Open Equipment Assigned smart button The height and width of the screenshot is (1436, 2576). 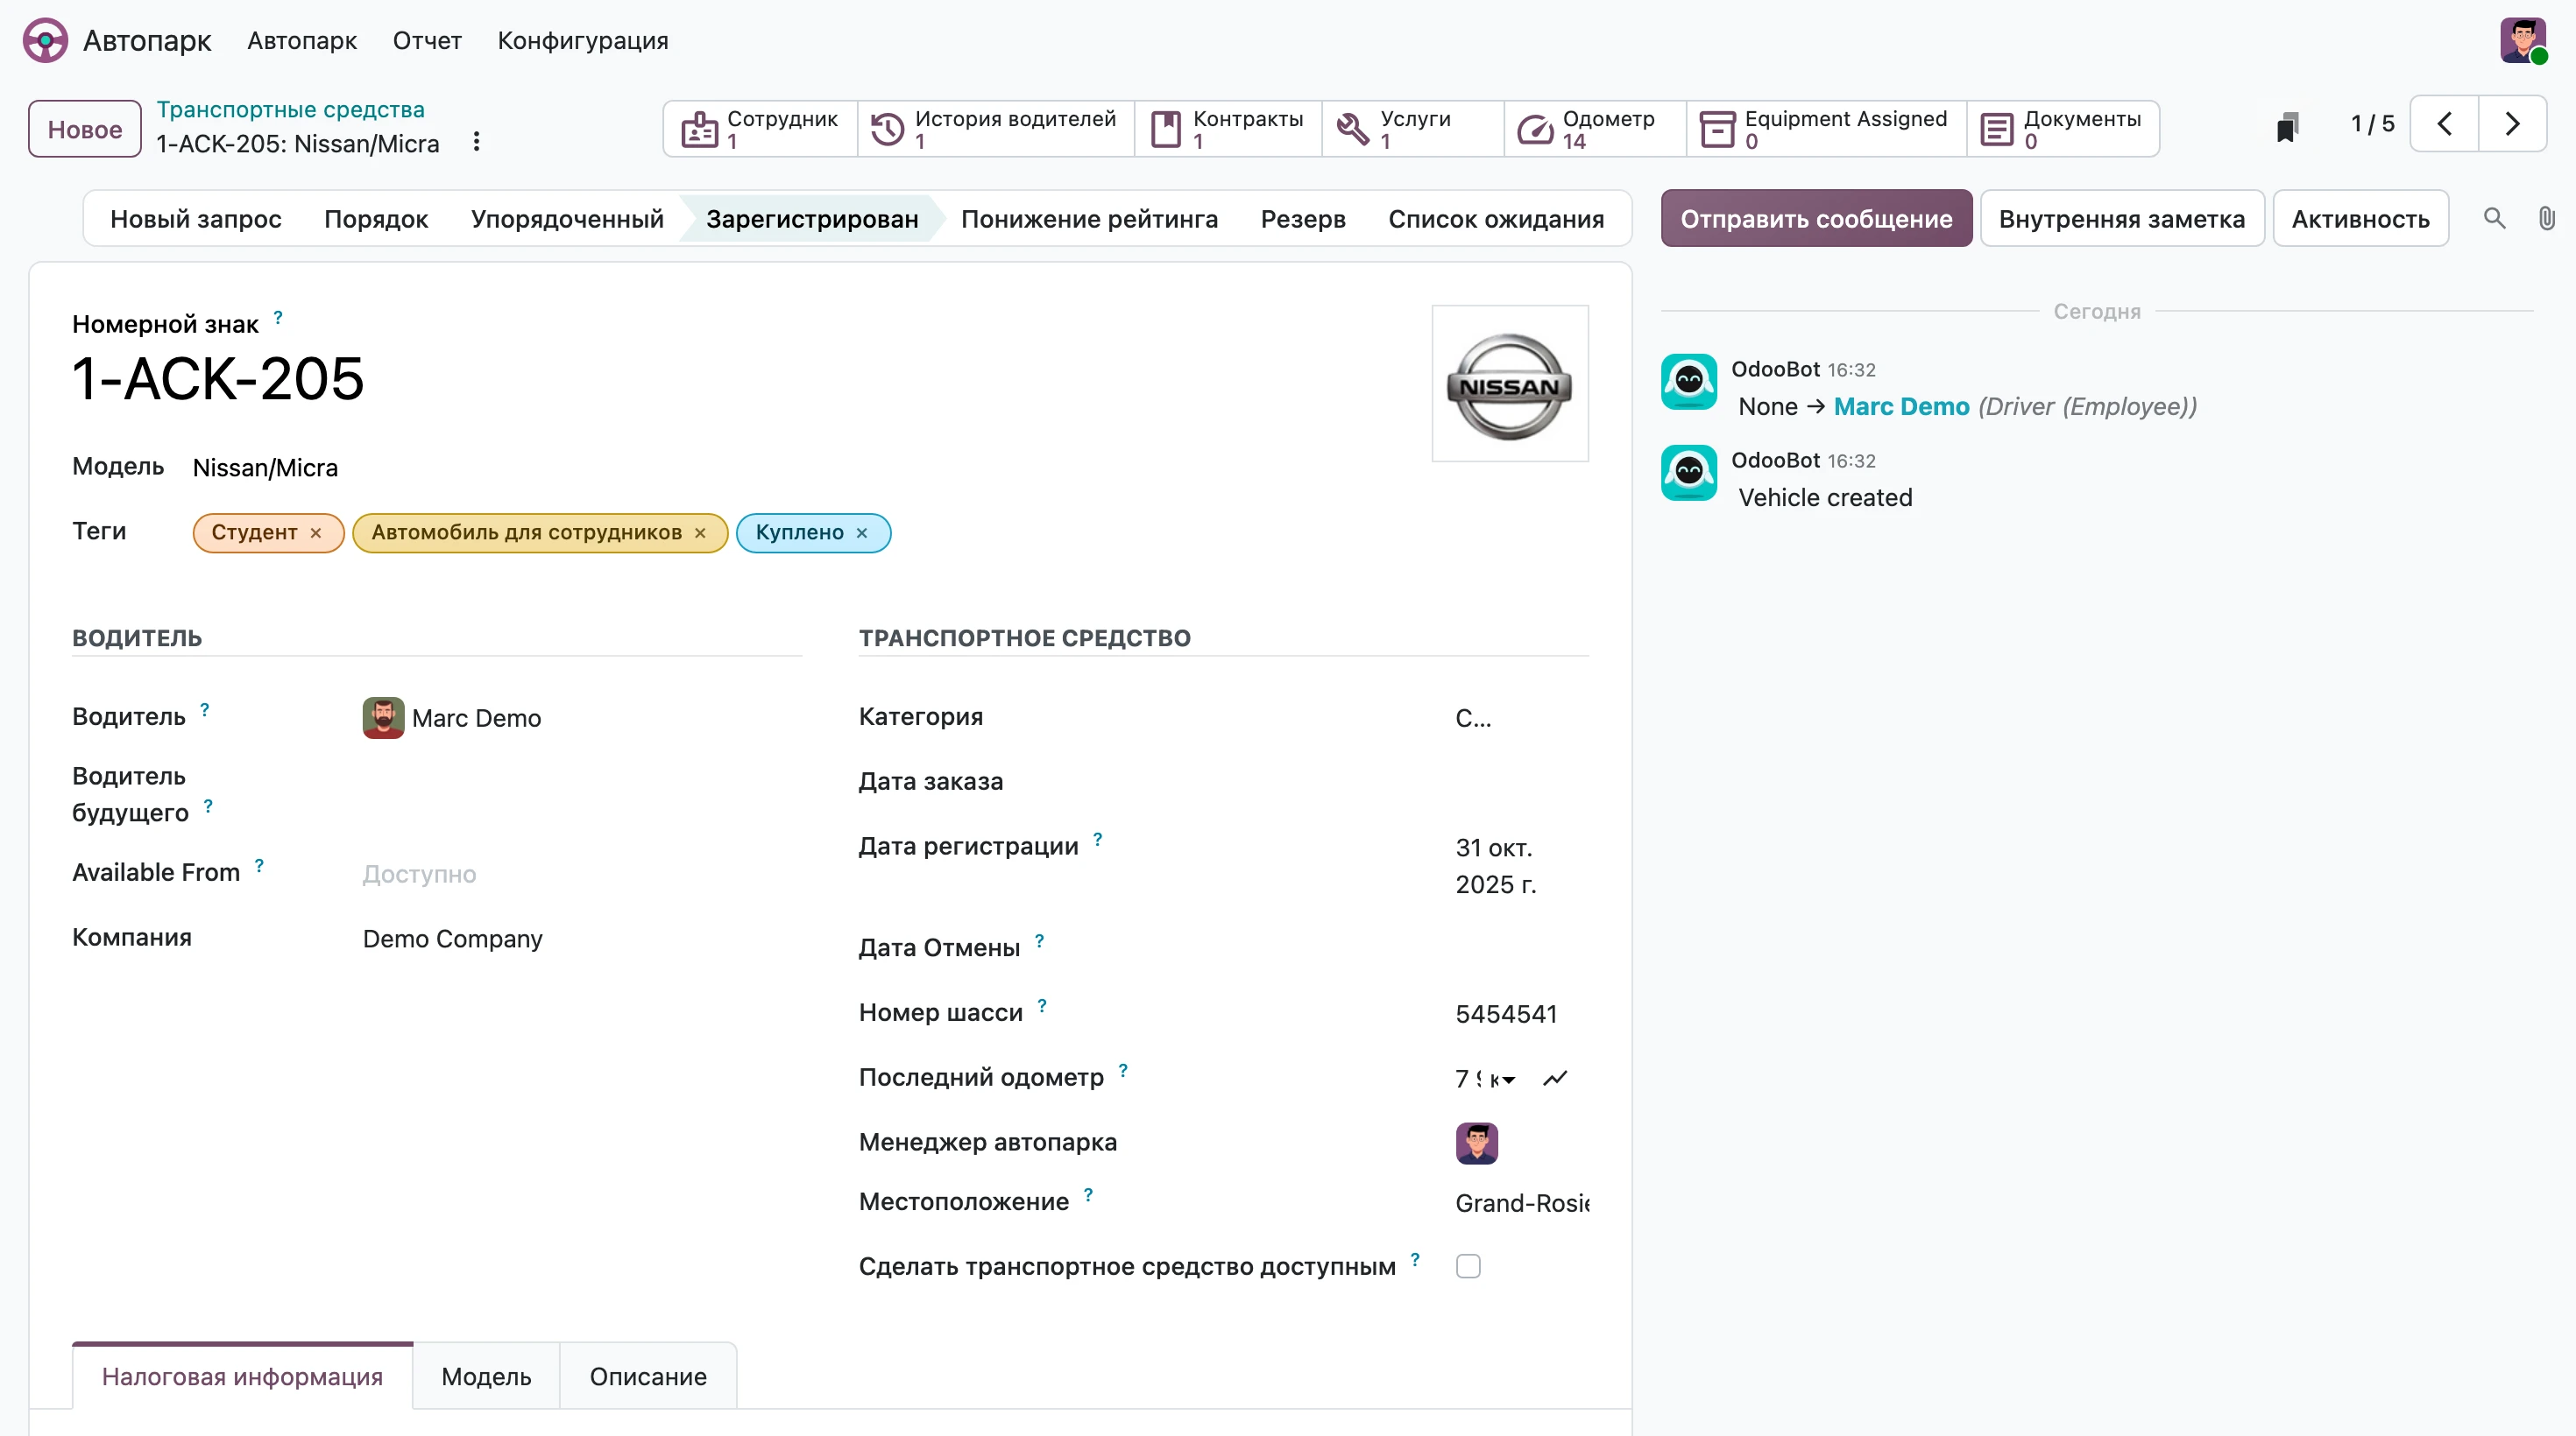[x=1826, y=129]
